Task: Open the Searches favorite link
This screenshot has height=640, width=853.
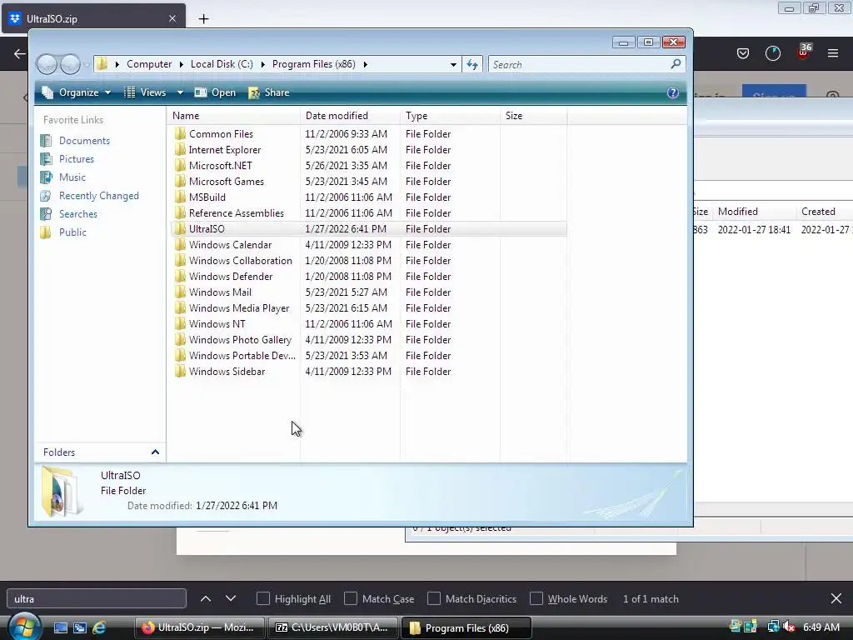Action: click(x=77, y=214)
